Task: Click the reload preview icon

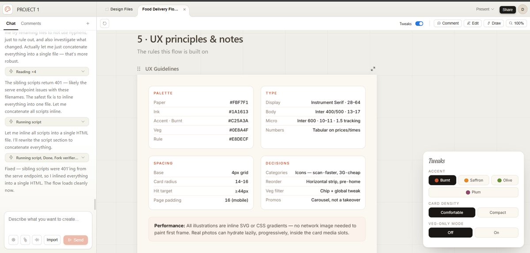Action: coord(105,24)
